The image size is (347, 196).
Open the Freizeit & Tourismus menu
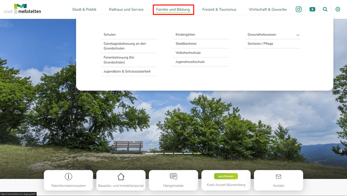219,10
